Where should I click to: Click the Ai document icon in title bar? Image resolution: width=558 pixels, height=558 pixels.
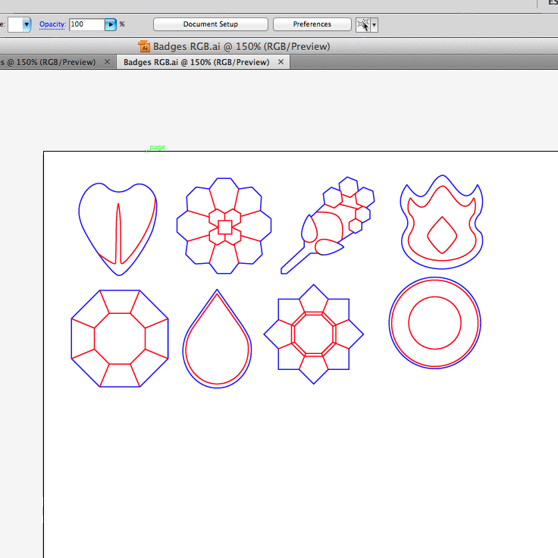click(x=144, y=46)
